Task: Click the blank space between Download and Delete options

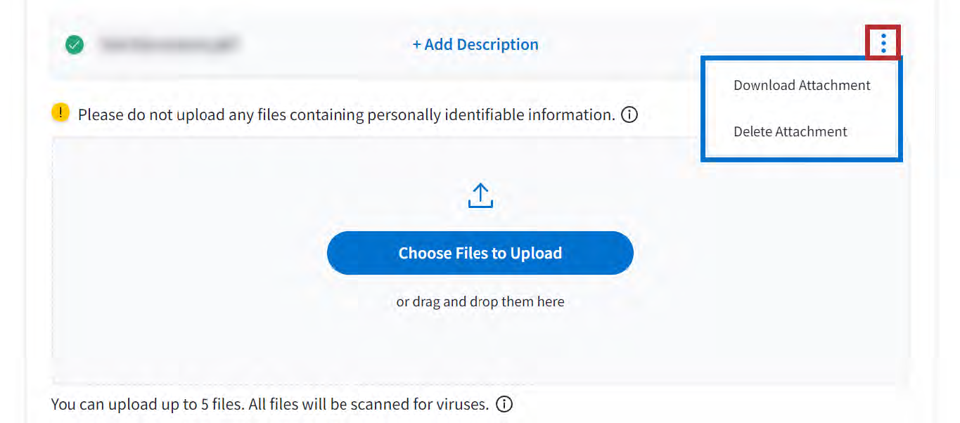Action: [x=802, y=108]
